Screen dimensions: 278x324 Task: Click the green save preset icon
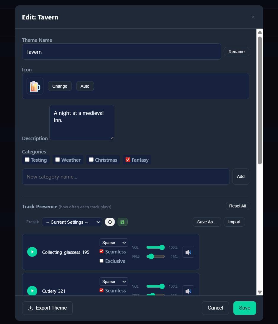tap(123, 222)
